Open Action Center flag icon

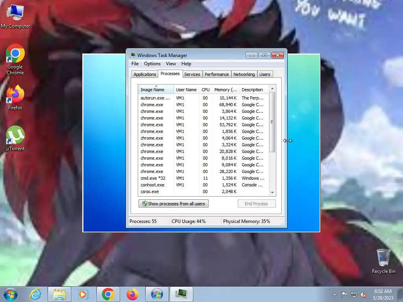click(344, 295)
